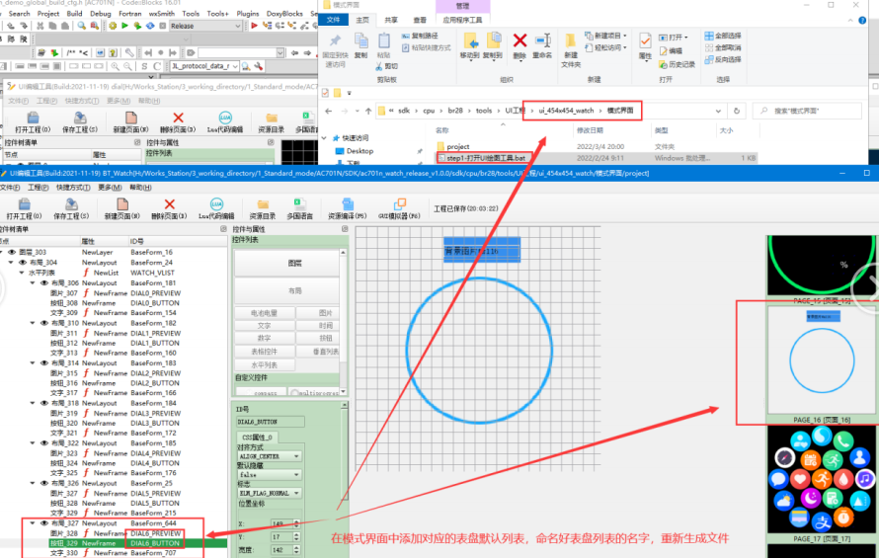Click Explorer 复制到 copy-to icon
Screen dimensions: 879x558
pyautogui.click(x=493, y=40)
